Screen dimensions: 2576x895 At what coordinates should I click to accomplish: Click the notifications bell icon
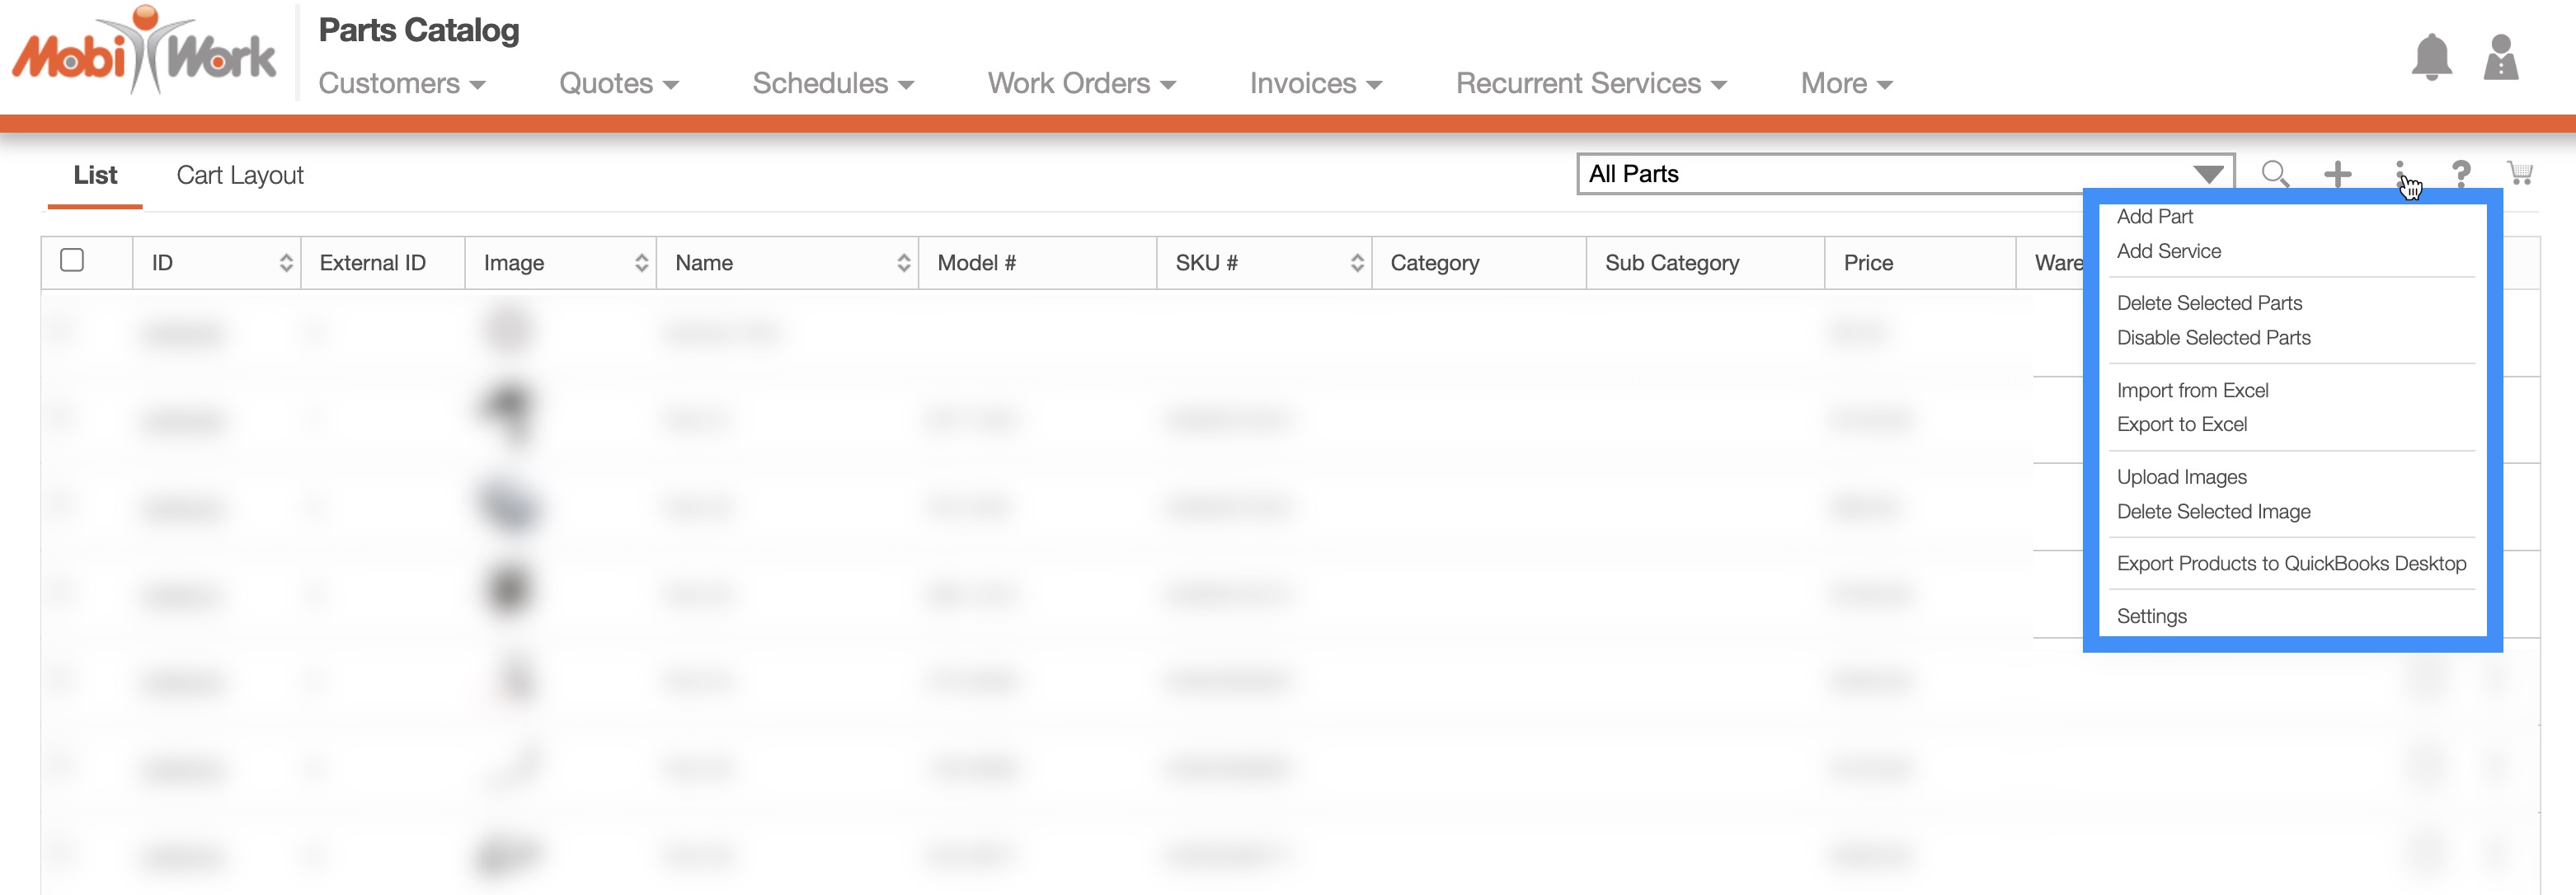click(x=2431, y=58)
